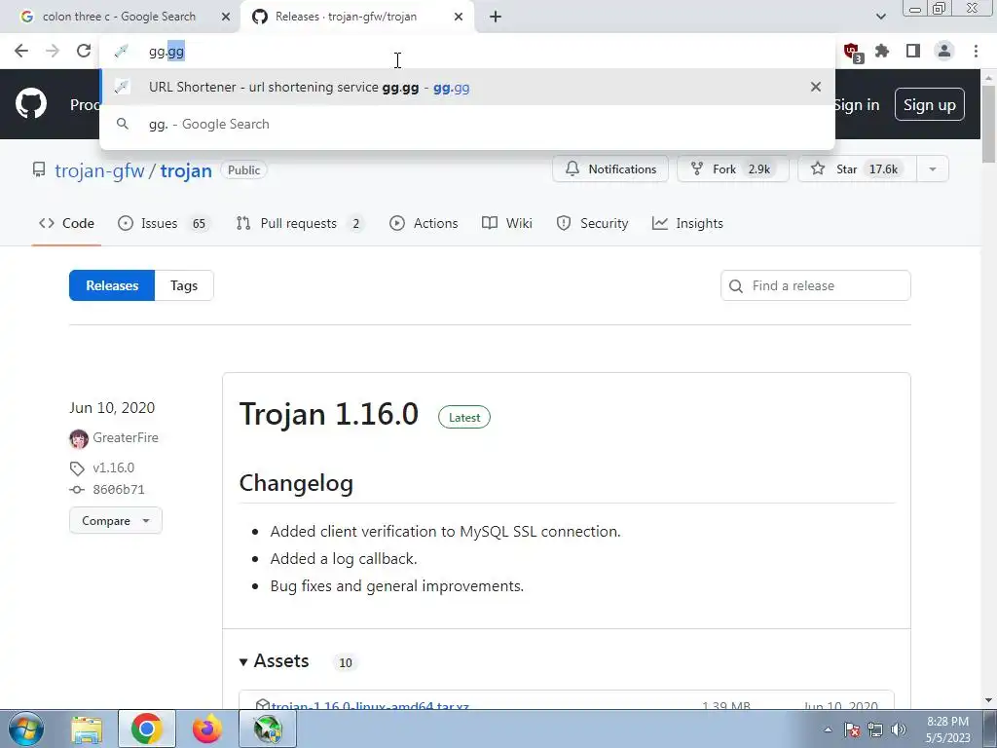Click the network tray icon
Viewport: 997px width, 748px height.
[875, 729]
